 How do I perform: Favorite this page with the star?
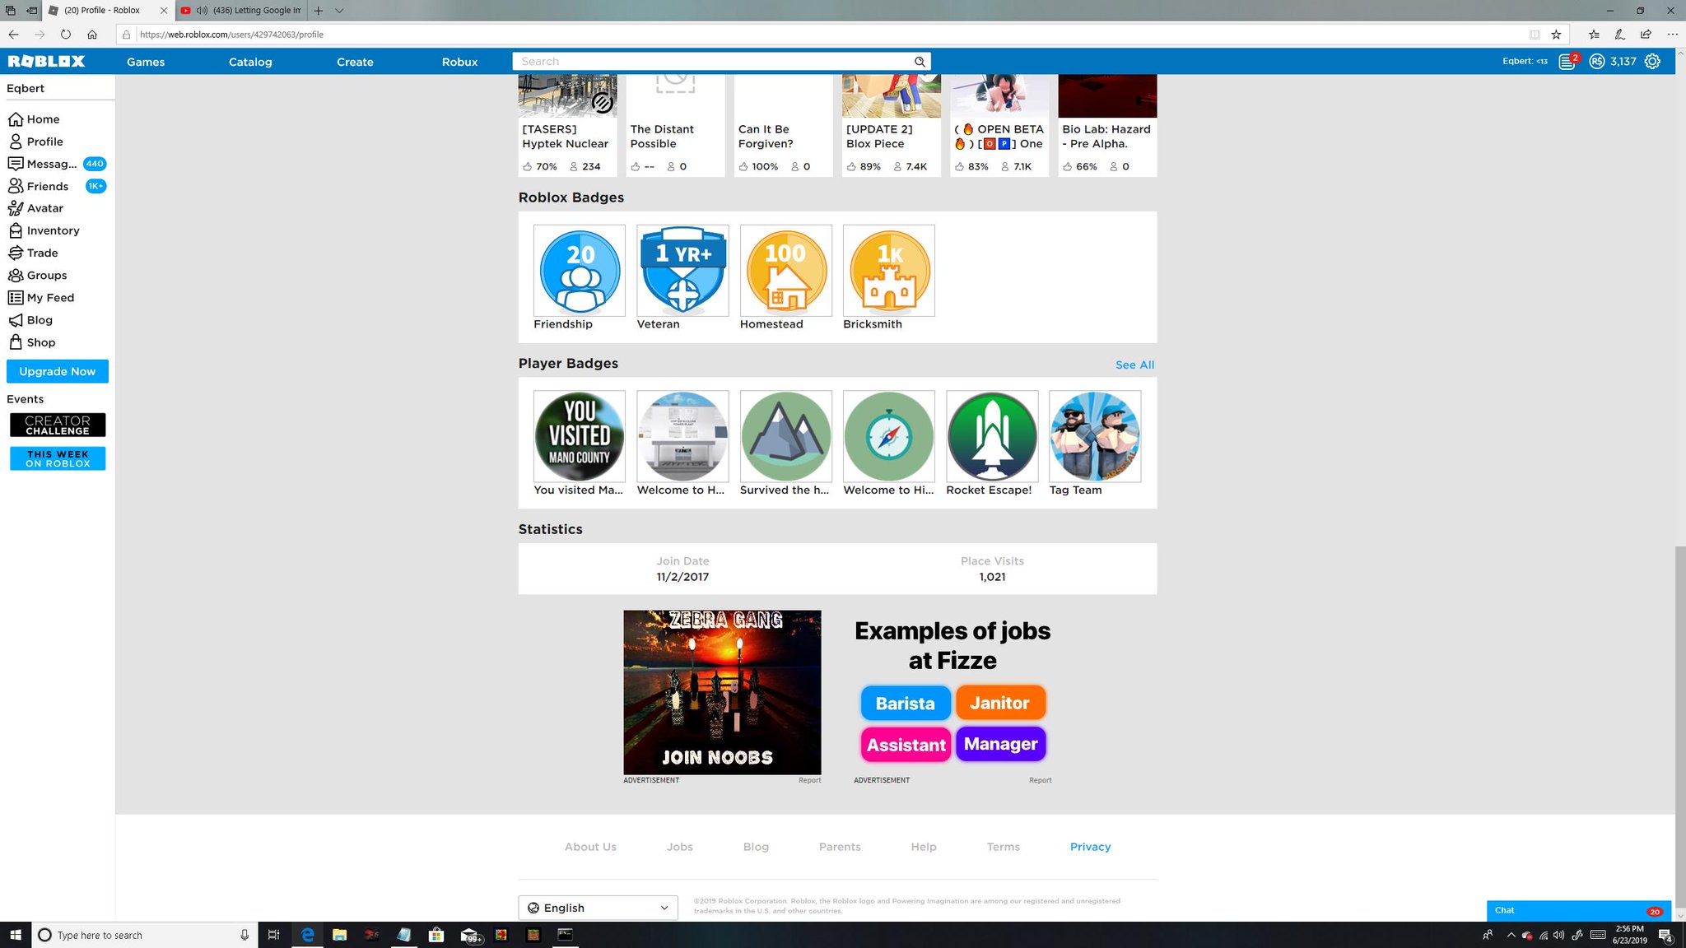[1556, 35]
